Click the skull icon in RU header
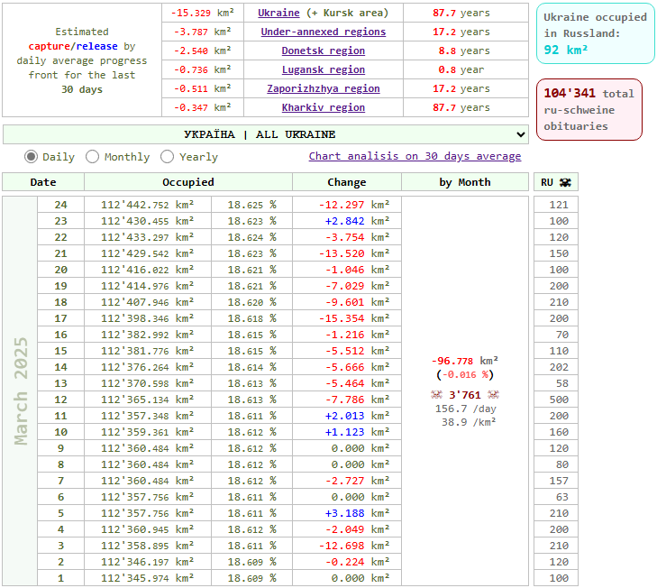Screen dimensions: 657x588 point(565,182)
